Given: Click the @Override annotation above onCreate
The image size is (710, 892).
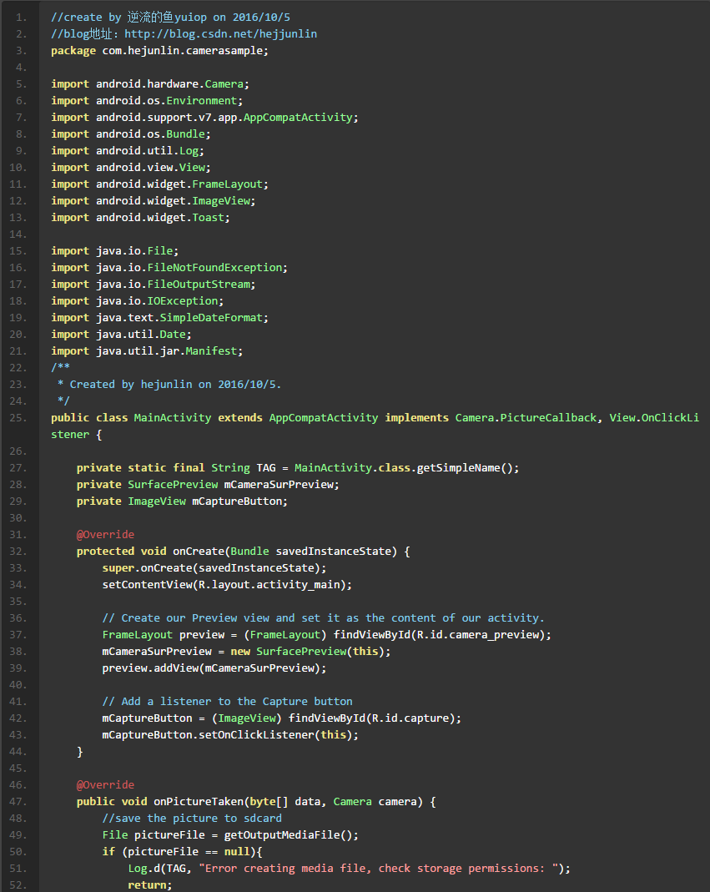Looking at the screenshot, I should (105, 535).
